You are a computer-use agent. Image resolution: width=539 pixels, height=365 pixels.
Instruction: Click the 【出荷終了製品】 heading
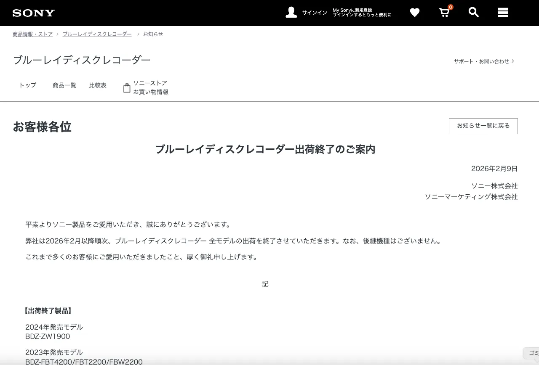point(48,311)
